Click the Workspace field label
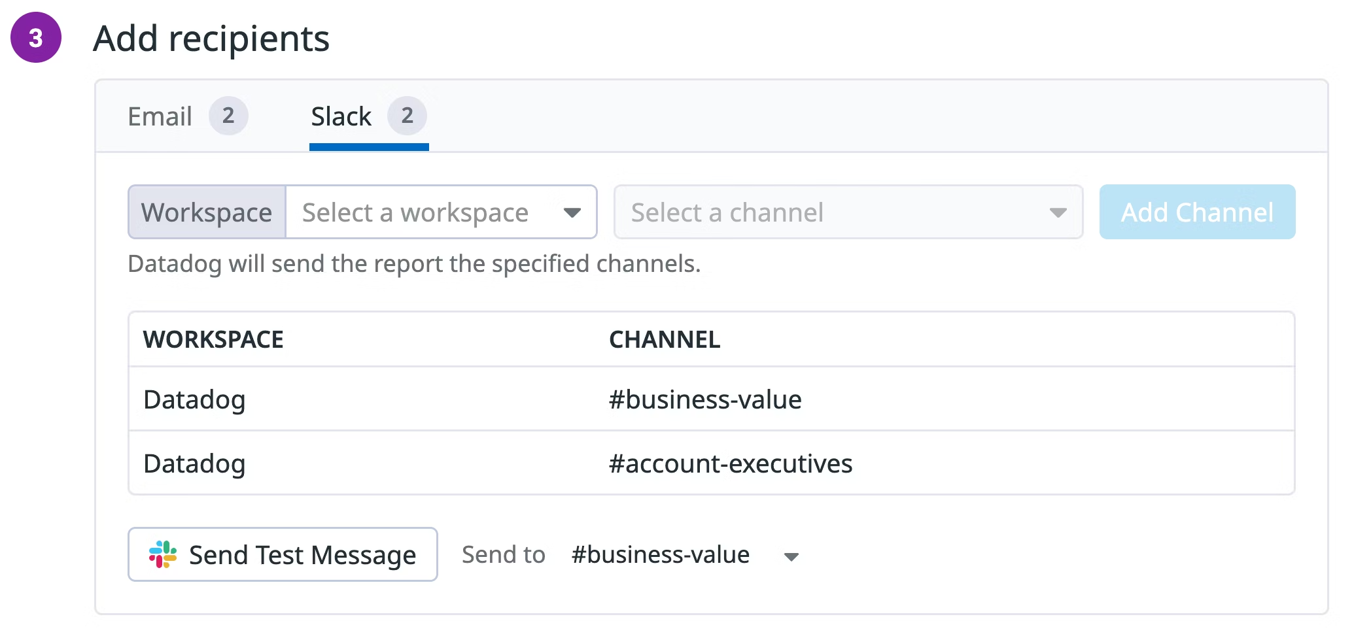The height and width of the screenshot is (638, 1354). pyautogui.click(x=207, y=212)
